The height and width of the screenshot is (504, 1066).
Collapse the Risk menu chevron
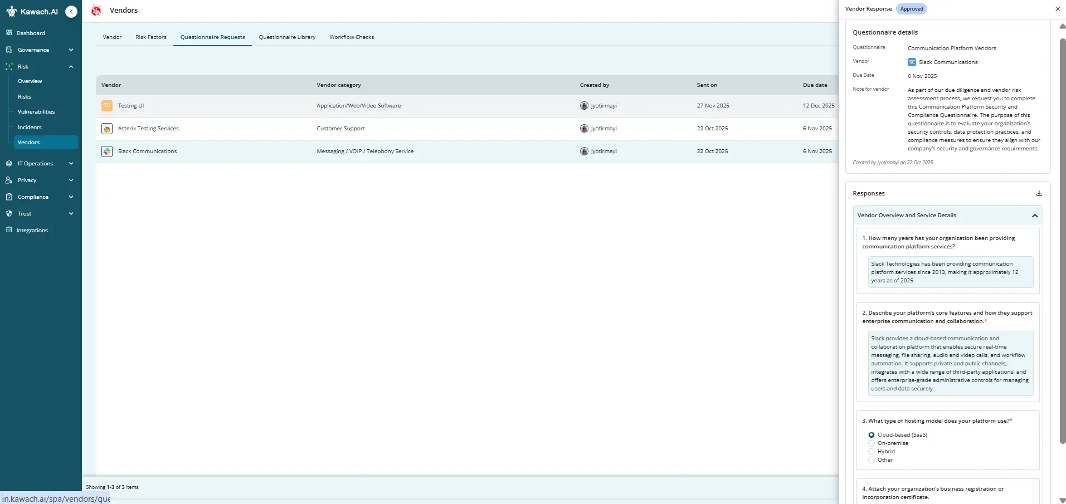(71, 66)
